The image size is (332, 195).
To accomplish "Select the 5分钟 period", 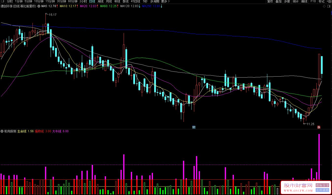I will tap(28, 2).
